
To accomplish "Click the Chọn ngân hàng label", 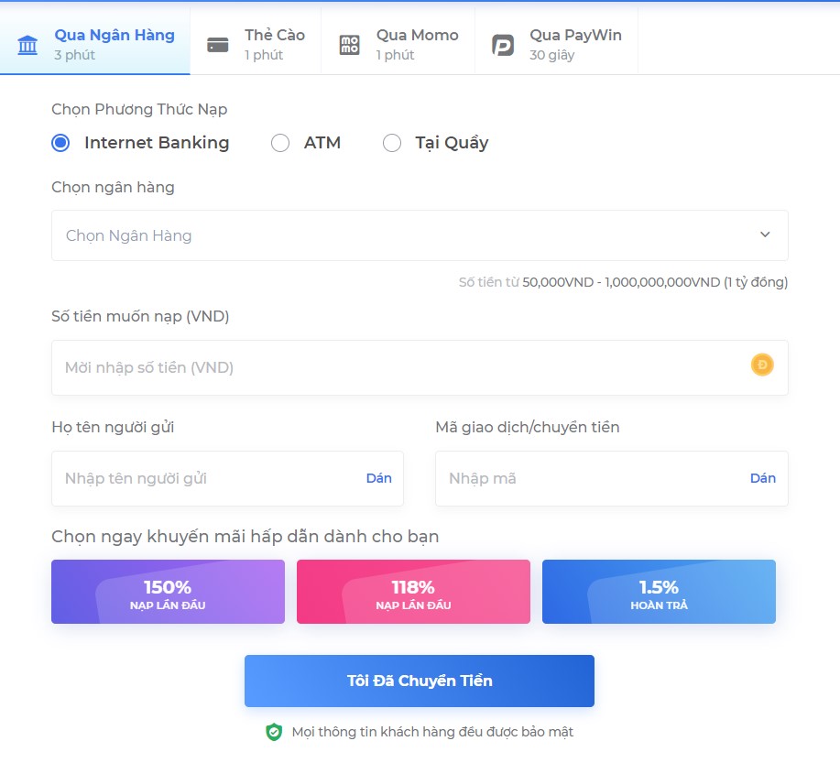I will coord(113,188).
